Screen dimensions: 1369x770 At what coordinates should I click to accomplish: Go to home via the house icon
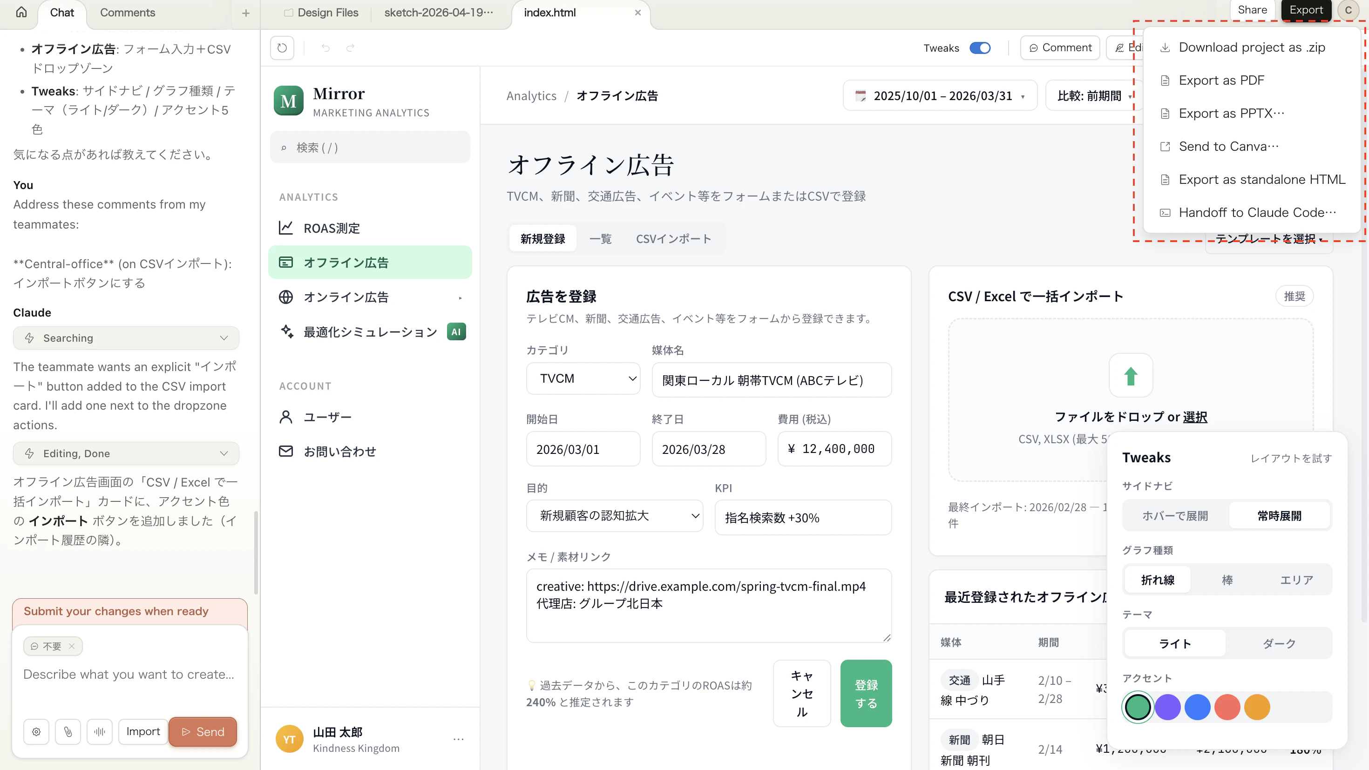(21, 12)
